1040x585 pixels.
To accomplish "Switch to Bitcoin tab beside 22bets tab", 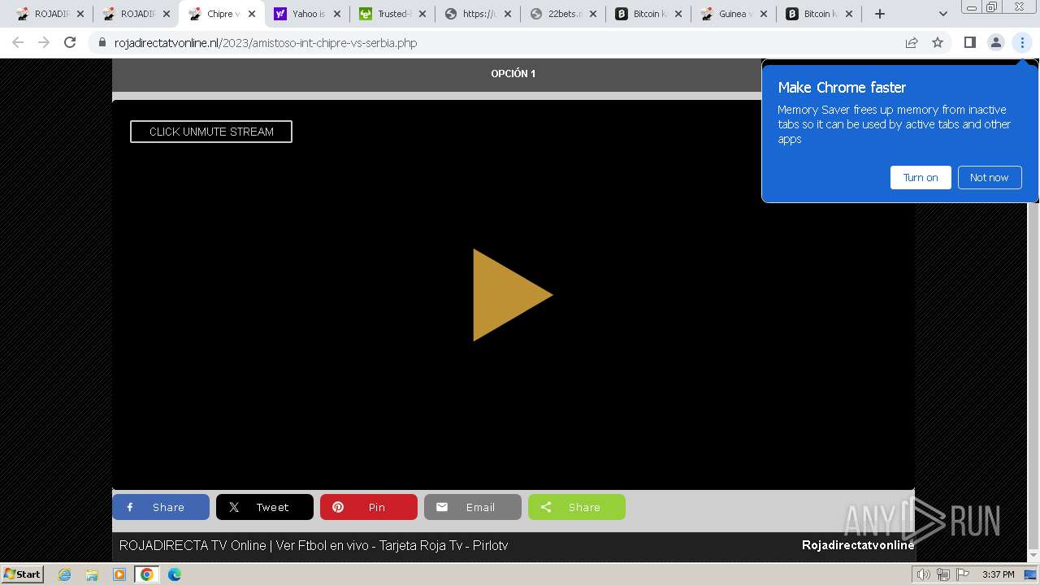I will 648,14.
